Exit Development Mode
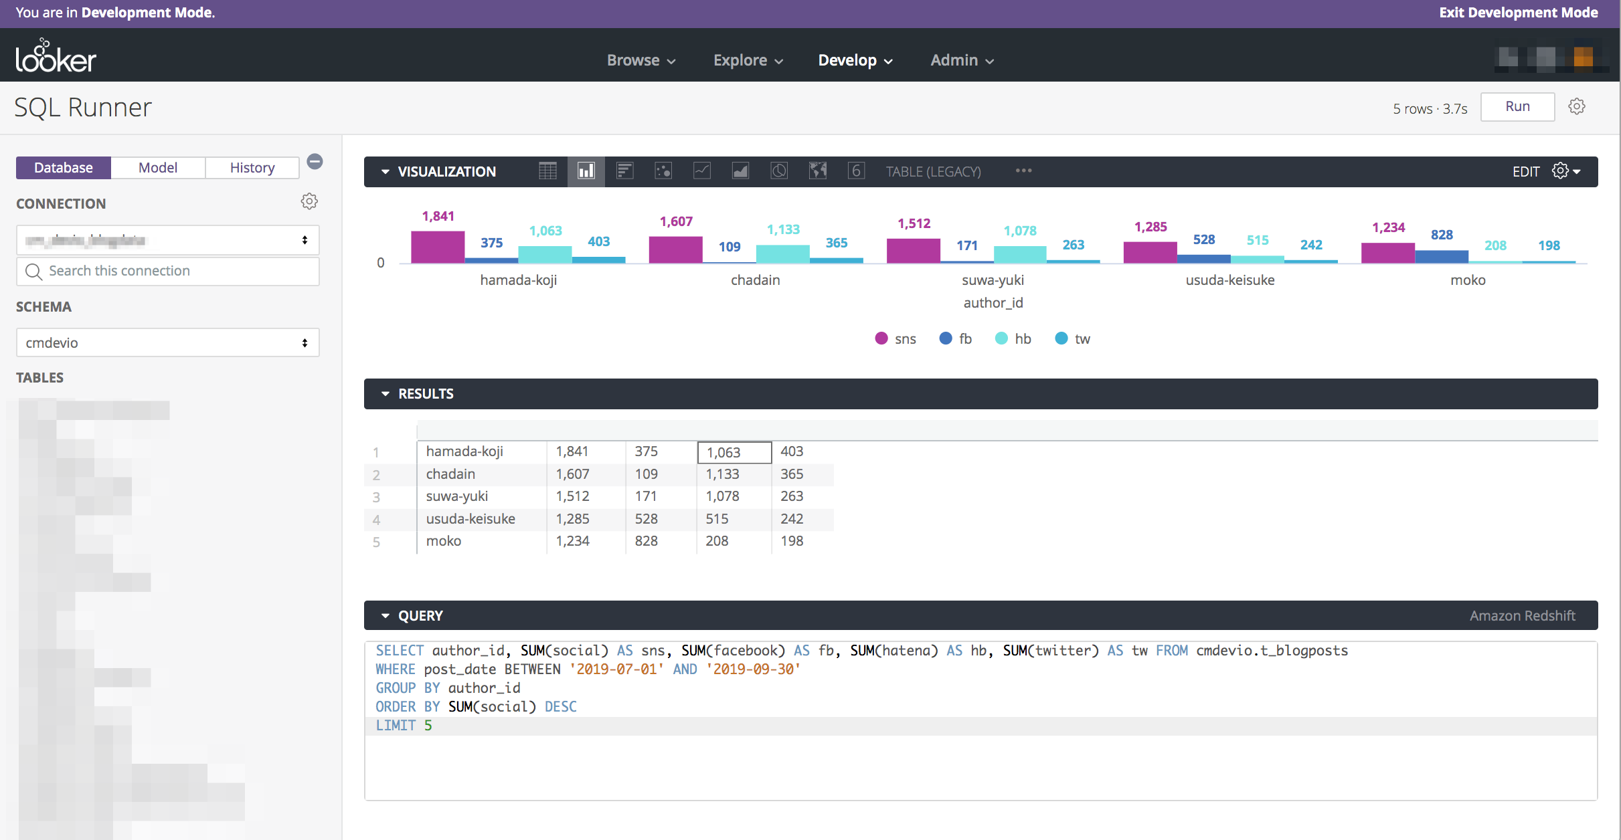 coord(1518,12)
